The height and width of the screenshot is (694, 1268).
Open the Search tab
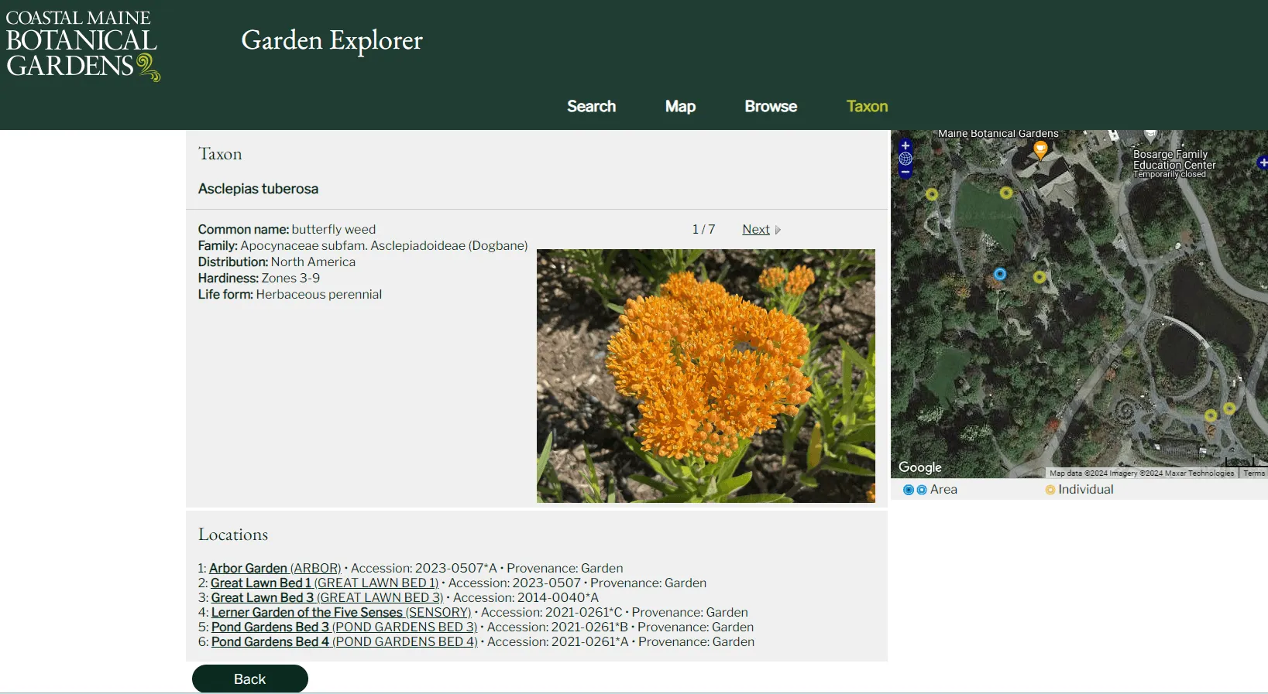[x=591, y=106]
